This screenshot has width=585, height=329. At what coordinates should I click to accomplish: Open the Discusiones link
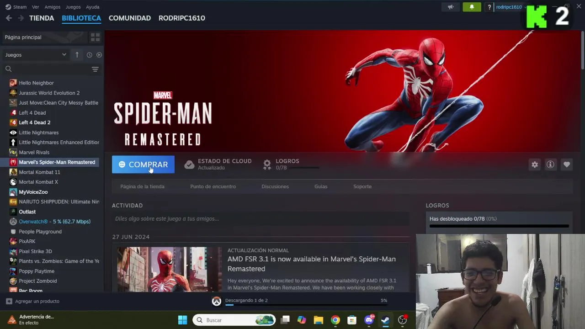pos(275,186)
